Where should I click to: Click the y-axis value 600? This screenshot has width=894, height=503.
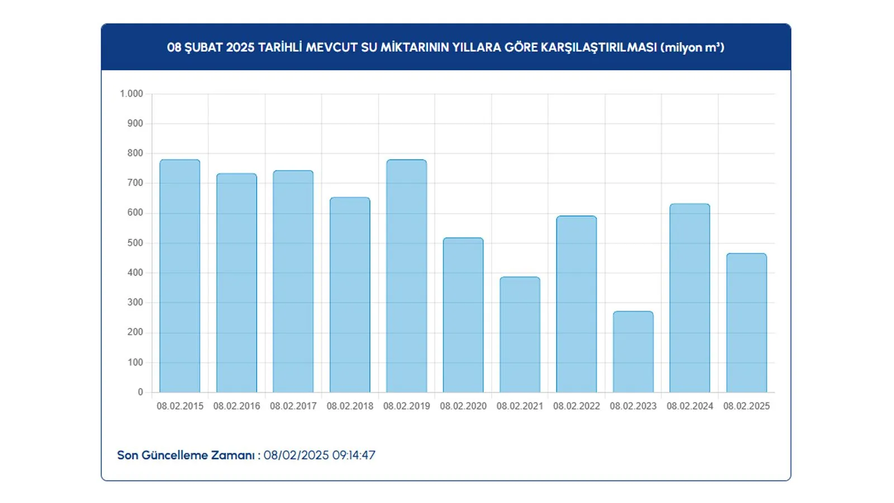135,213
